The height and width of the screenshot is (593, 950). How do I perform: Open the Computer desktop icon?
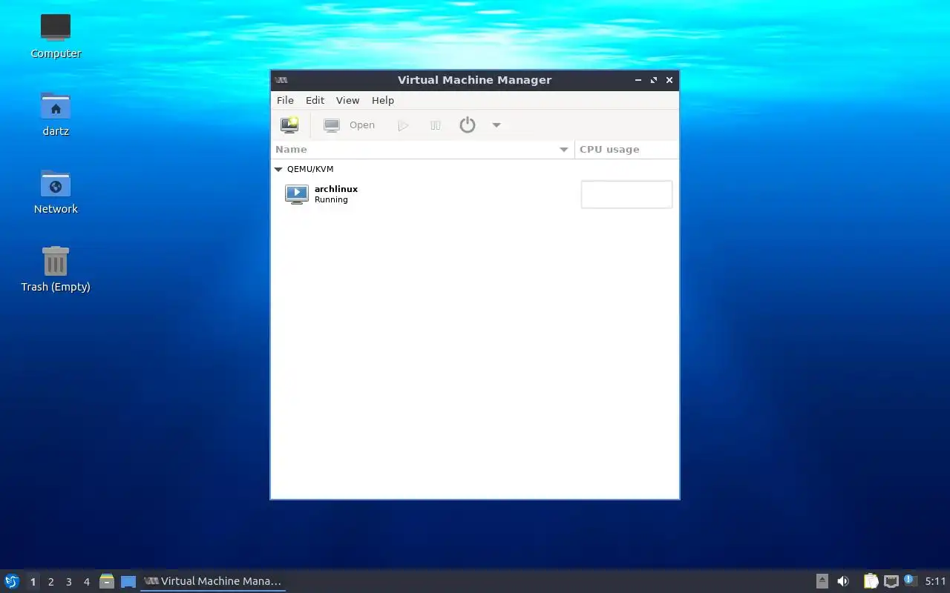(x=56, y=36)
